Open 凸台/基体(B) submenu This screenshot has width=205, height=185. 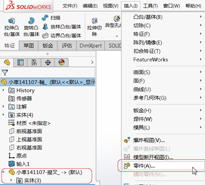tap(163, 17)
